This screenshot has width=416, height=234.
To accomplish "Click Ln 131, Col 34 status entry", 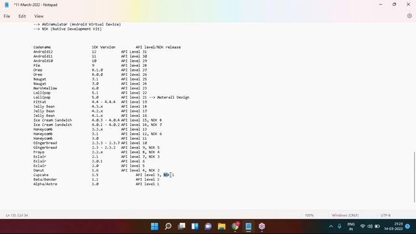I will [17, 215].
